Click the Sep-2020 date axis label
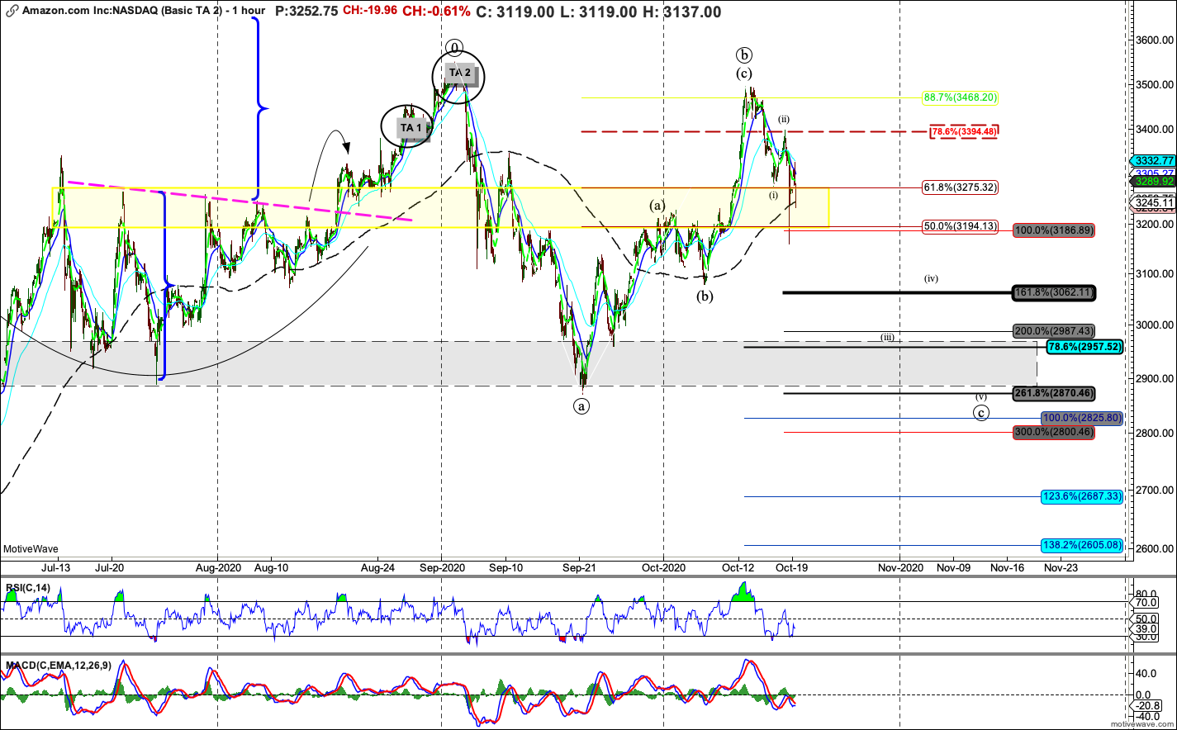This screenshot has width=1177, height=730. [442, 568]
